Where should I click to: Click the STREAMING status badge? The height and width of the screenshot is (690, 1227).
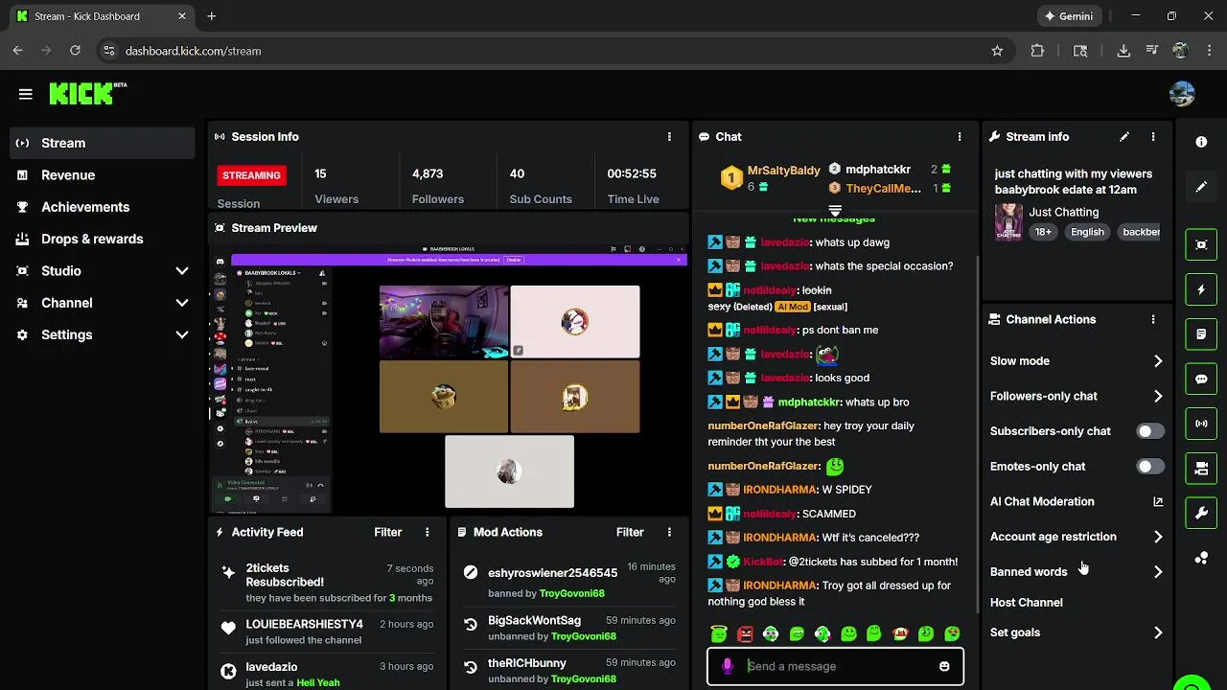[x=252, y=175]
